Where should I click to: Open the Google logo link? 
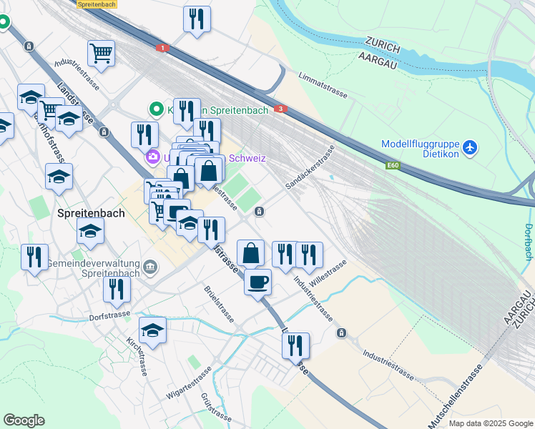point(24,420)
